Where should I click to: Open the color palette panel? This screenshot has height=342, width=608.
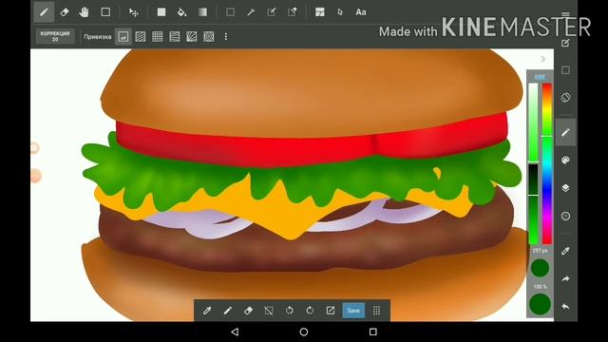[x=565, y=161]
